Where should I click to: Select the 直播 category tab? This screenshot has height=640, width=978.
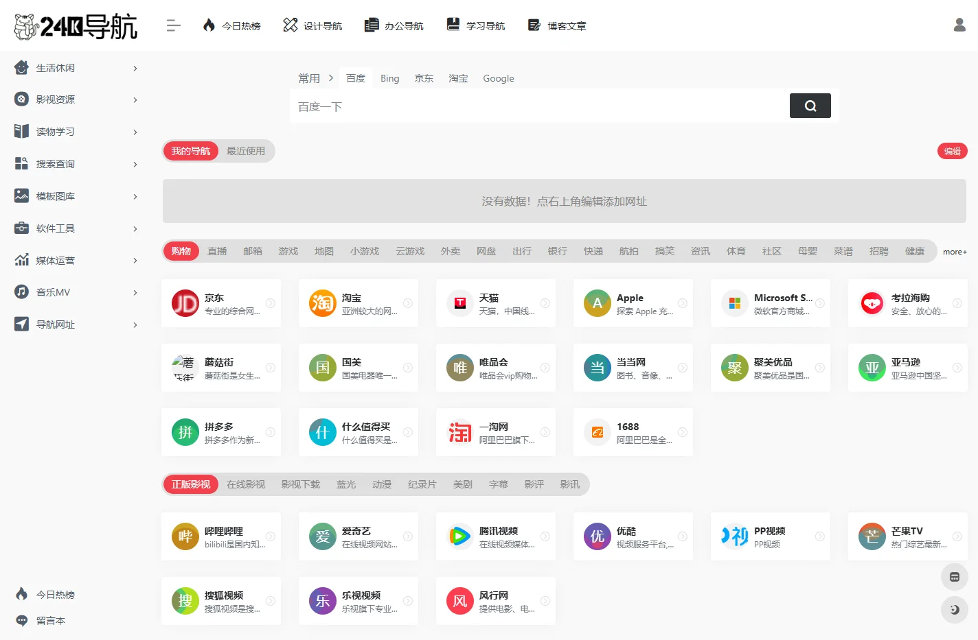pyautogui.click(x=217, y=251)
